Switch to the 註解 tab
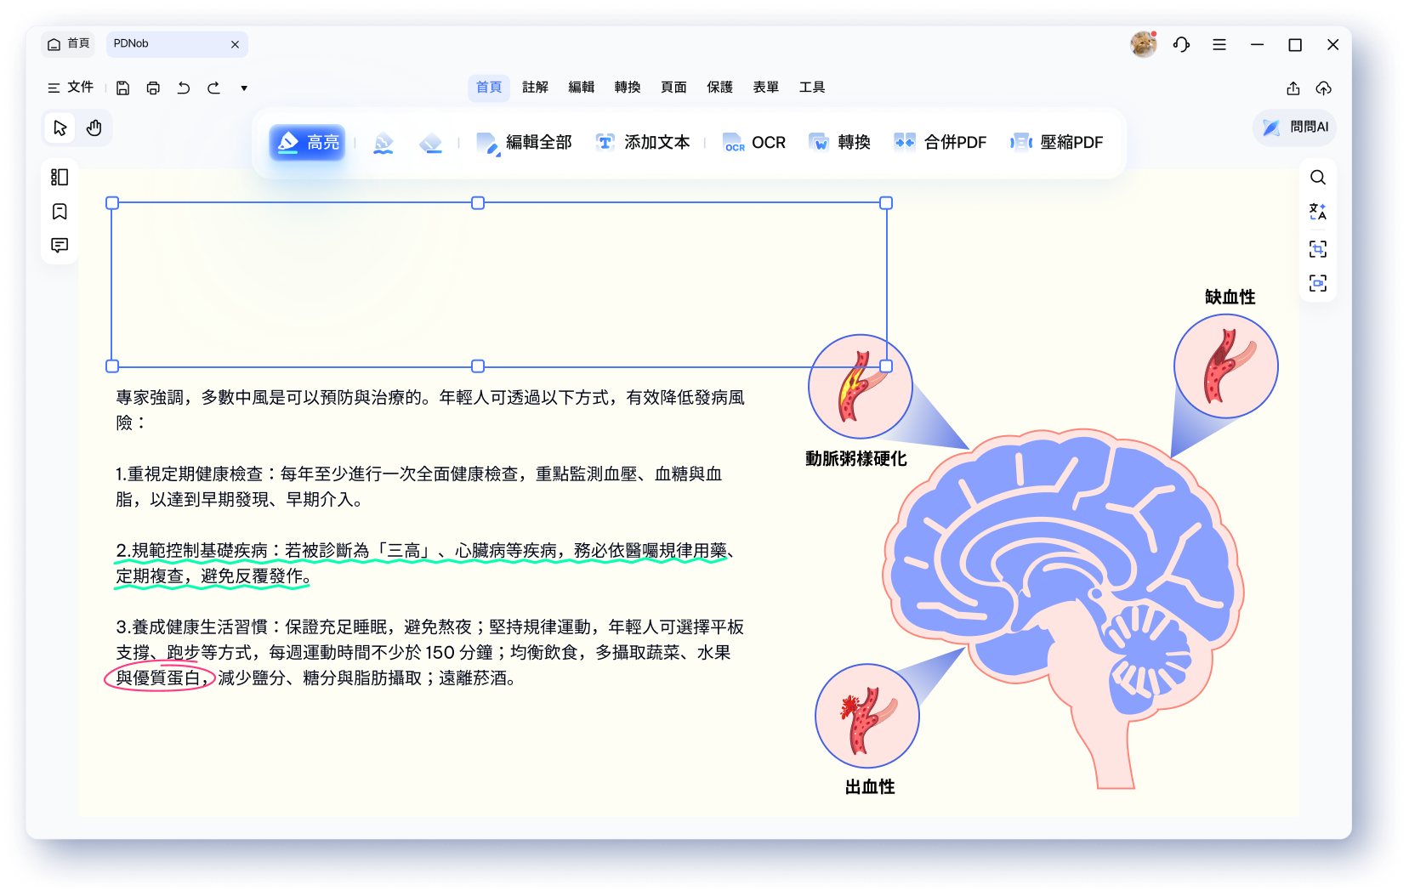 click(535, 87)
